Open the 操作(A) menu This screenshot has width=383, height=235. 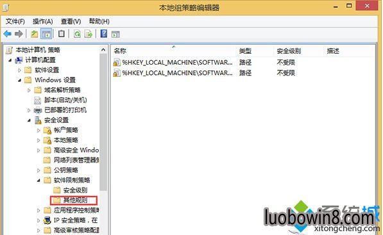(x=43, y=22)
